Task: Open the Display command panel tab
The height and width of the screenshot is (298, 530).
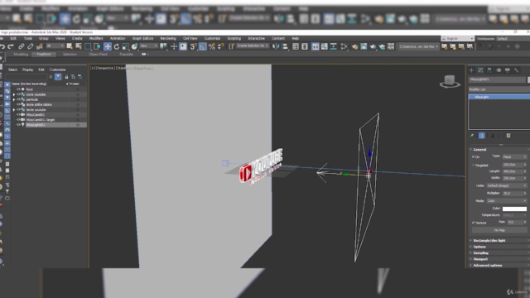Action: (508, 70)
